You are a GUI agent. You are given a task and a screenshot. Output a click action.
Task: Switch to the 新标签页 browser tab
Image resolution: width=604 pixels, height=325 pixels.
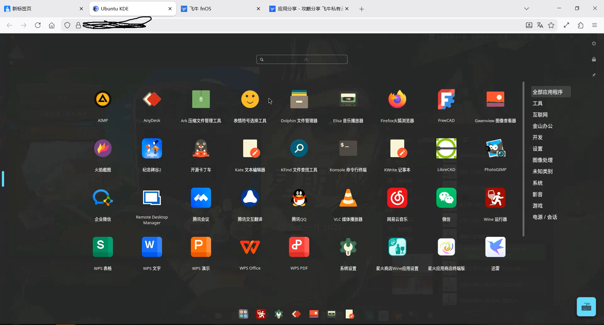coord(44,9)
